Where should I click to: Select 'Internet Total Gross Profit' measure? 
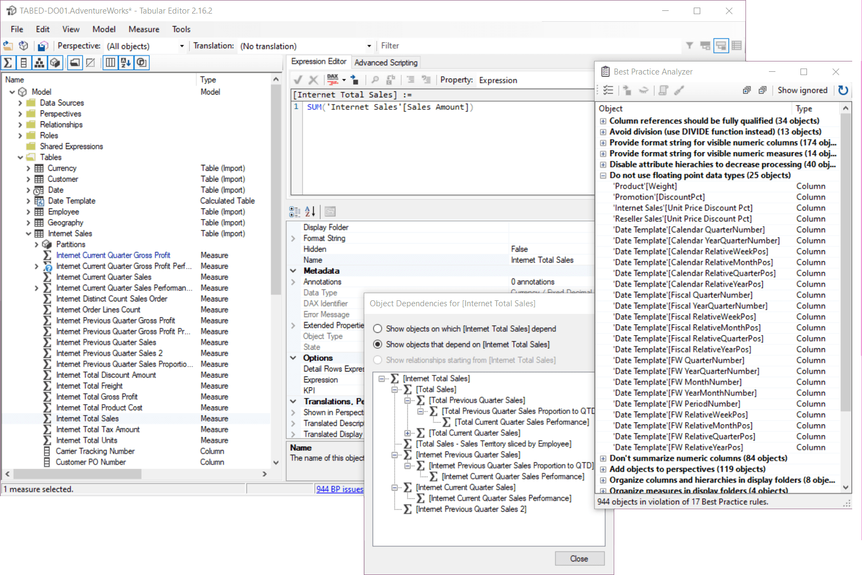pos(97,397)
